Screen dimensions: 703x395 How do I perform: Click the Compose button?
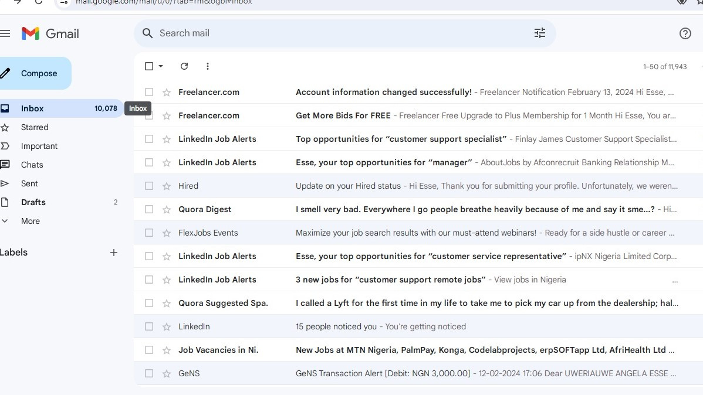35,73
